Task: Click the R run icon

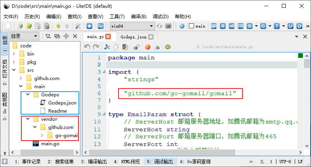Action: 223,26
